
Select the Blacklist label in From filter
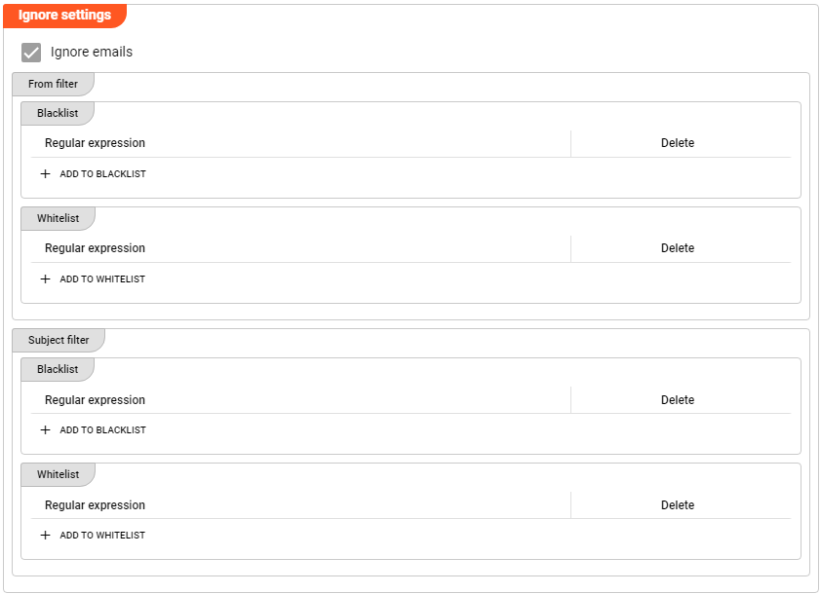click(x=58, y=114)
